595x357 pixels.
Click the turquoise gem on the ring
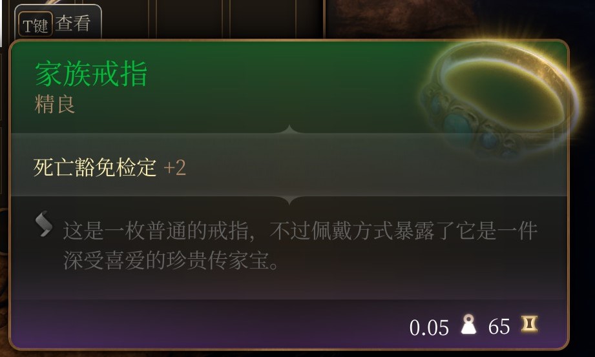459,123
